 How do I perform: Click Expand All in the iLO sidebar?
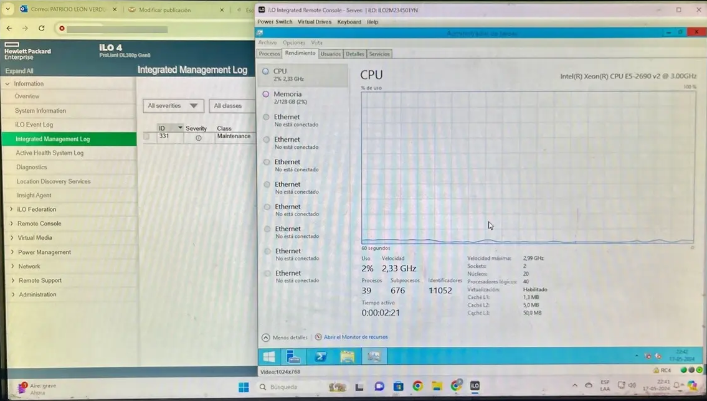19,70
